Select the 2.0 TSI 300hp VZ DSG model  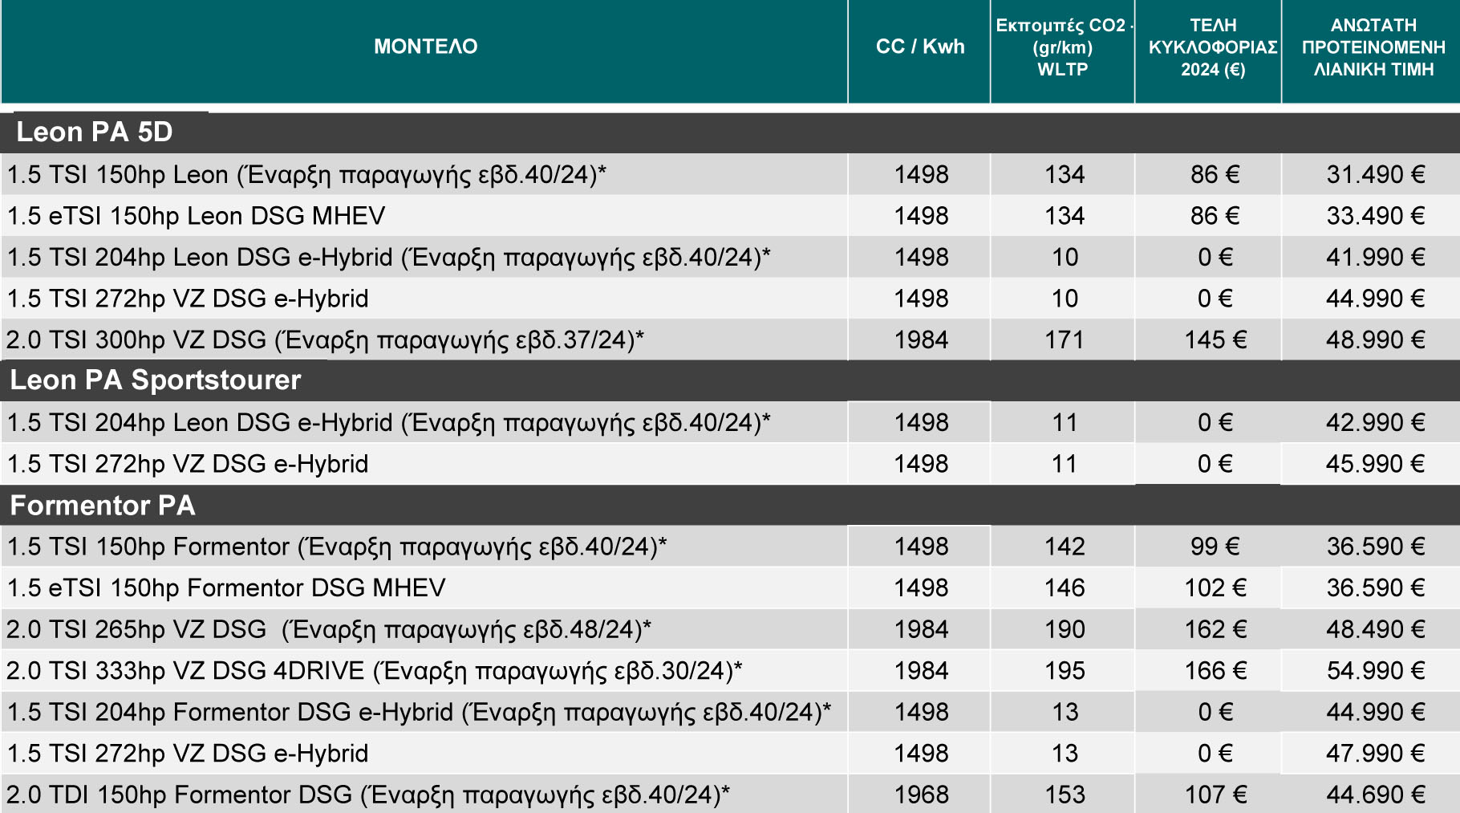[x=324, y=340]
